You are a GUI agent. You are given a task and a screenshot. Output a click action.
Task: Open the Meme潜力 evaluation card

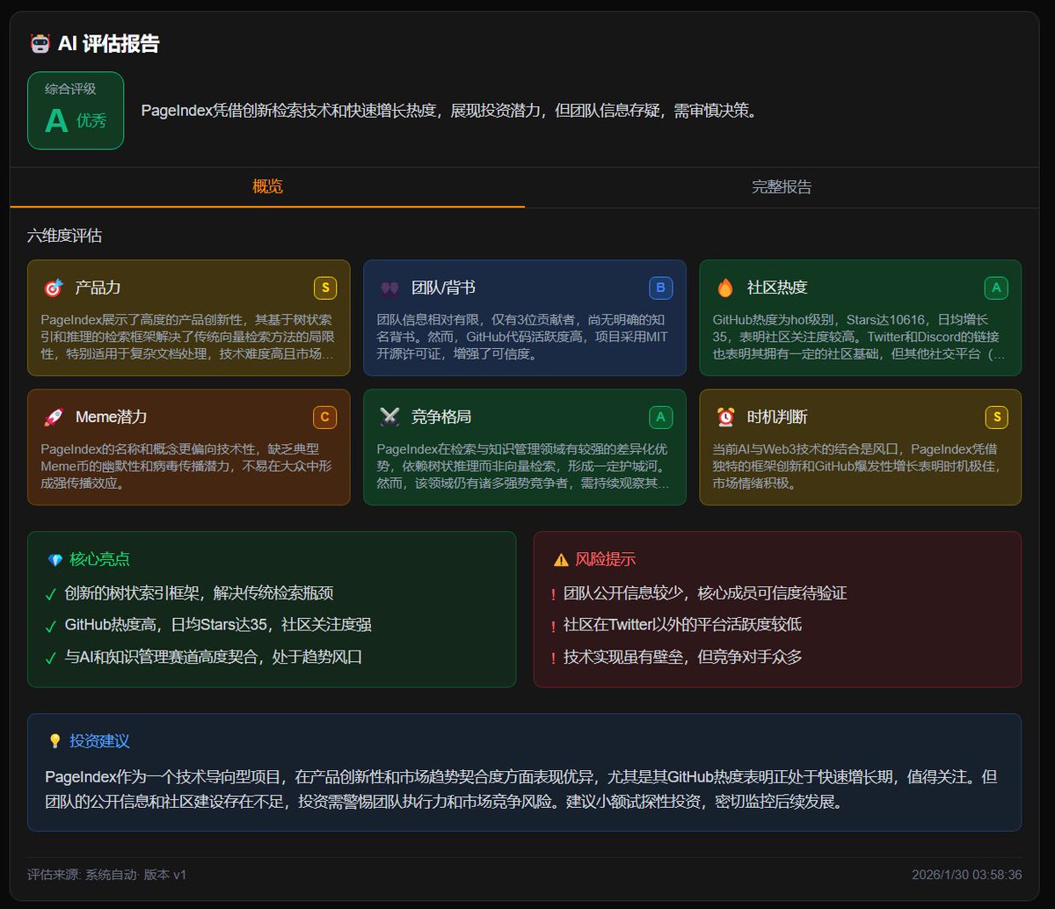tap(189, 447)
